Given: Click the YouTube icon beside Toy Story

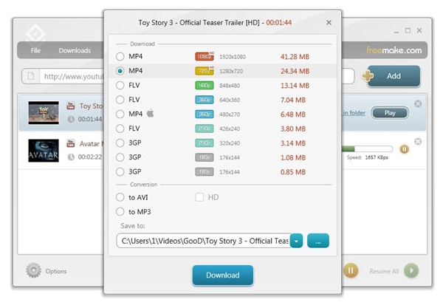Looking at the screenshot, I should (71, 106).
